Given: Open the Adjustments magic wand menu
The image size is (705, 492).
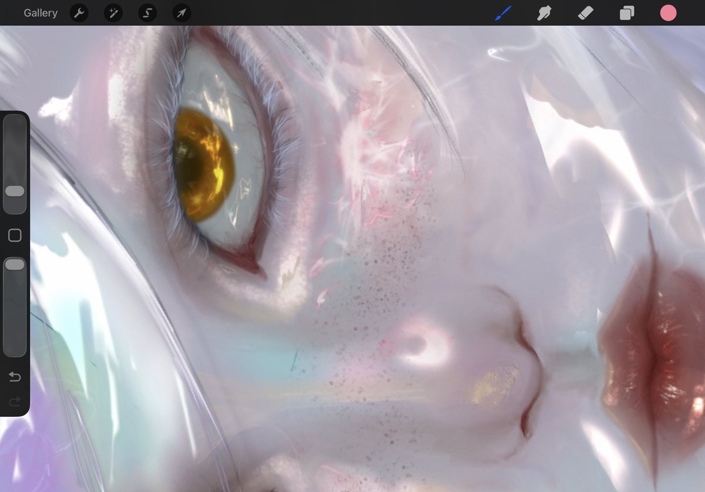Looking at the screenshot, I should click(112, 13).
